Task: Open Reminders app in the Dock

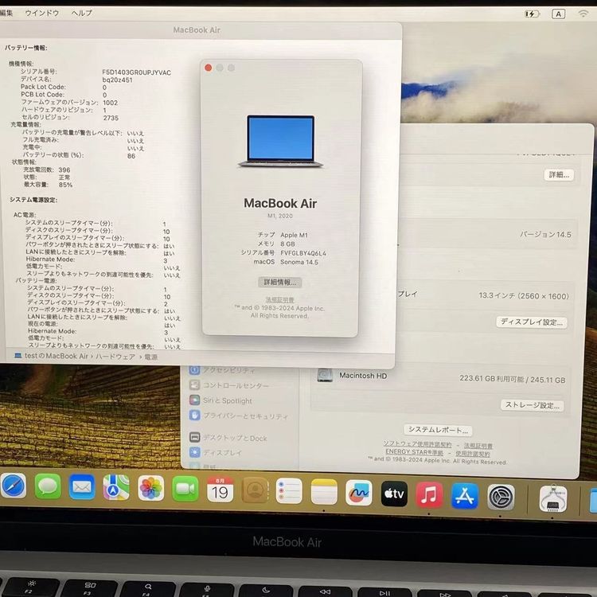Action: pyautogui.click(x=289, y=491)
